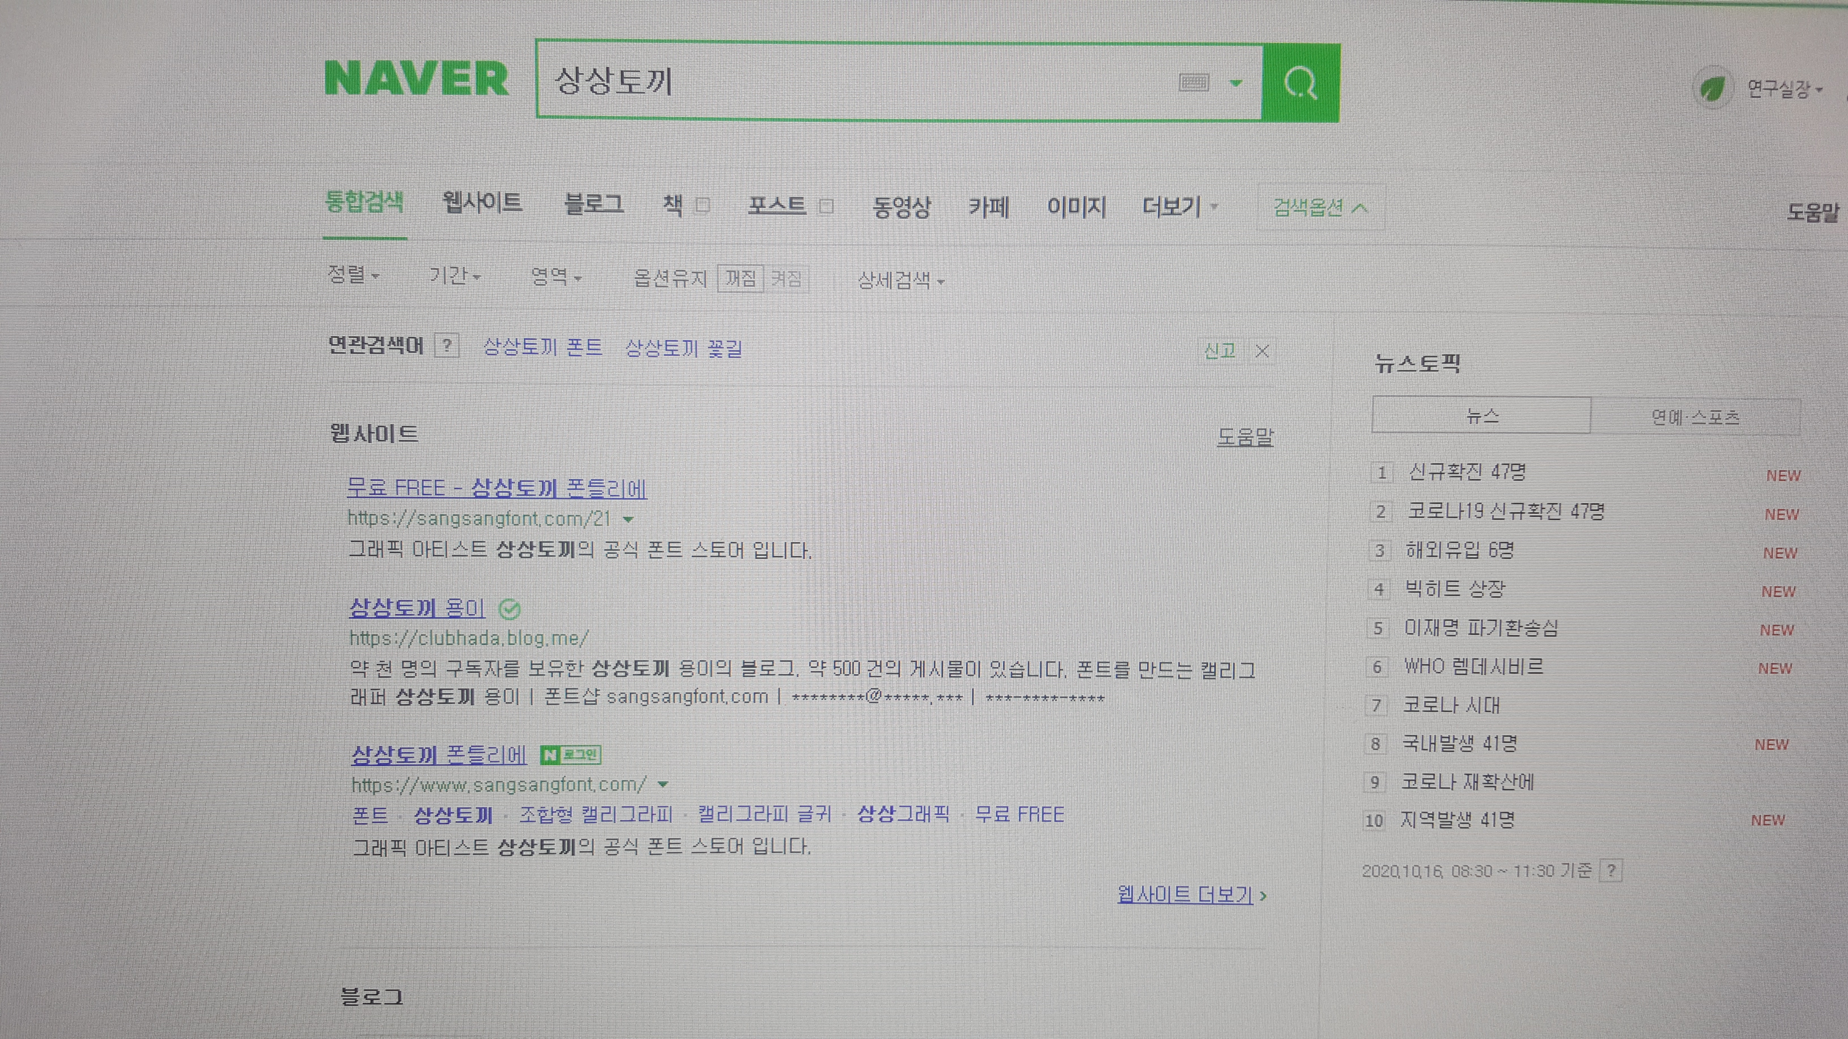Open the search box autocomplete dropdown arrow
This screenshot has width=1848, height=1039.
tap(1235, 83)
